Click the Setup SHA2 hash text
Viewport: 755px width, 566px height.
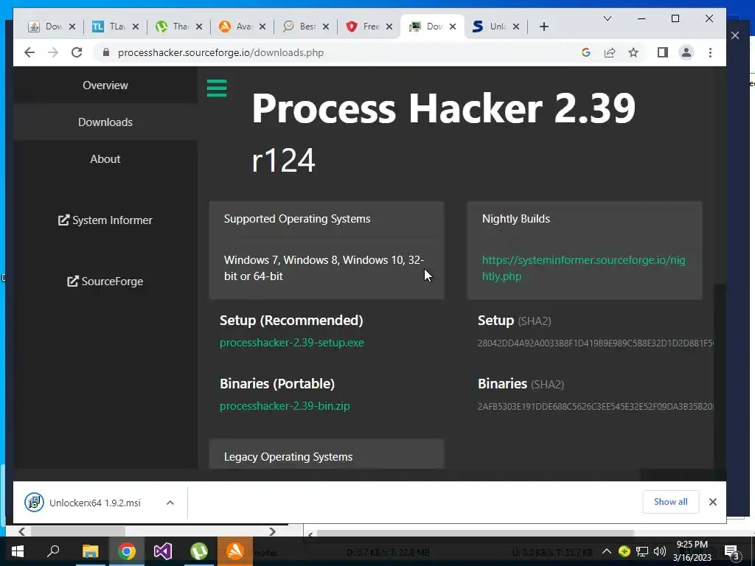(x=596, y=343)
